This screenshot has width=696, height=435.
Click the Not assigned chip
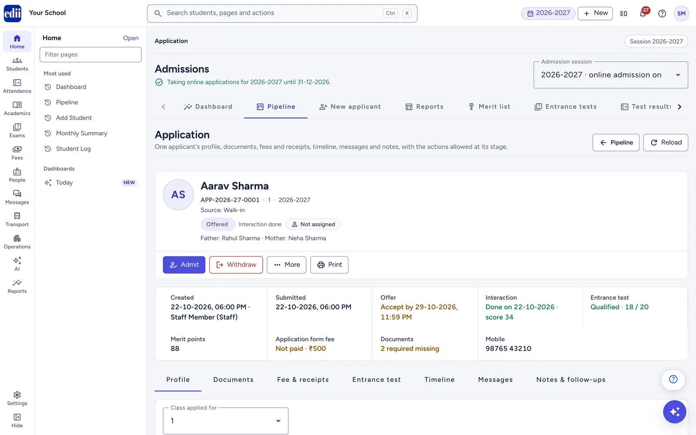click(x=313, y=224)
